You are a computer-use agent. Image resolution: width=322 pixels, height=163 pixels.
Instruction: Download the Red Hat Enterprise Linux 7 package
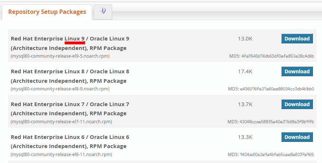(297, 104)
